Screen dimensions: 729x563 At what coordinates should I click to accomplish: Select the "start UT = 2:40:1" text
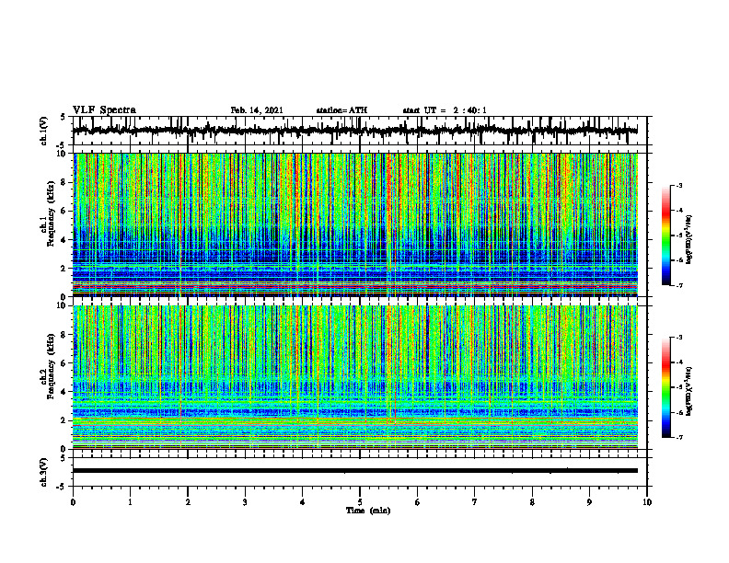(445, 110)
